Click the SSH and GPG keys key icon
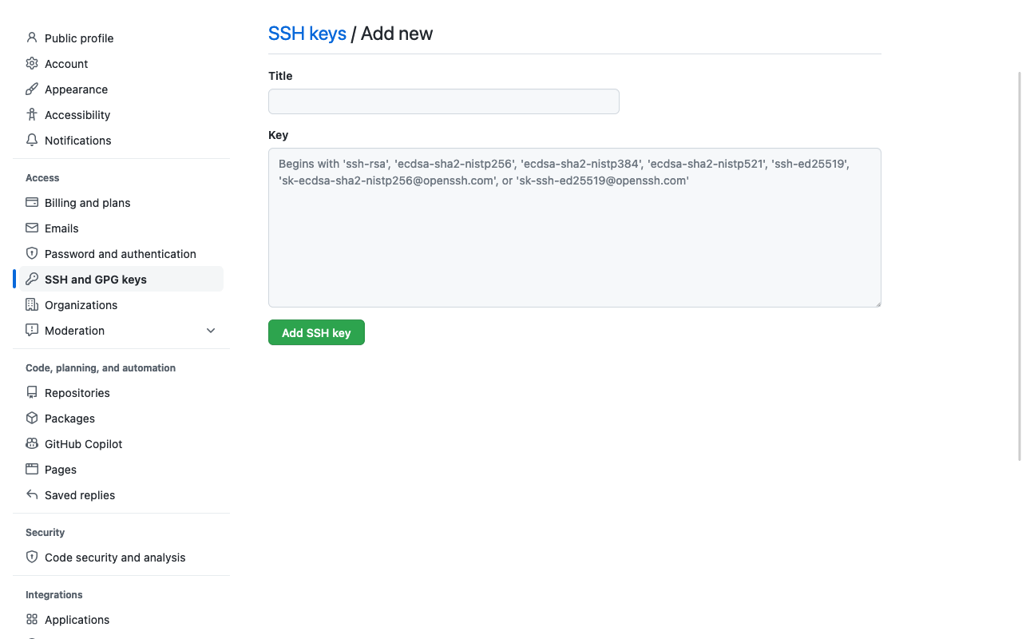Screen dimensions: 1022x639 click(32, 279)
